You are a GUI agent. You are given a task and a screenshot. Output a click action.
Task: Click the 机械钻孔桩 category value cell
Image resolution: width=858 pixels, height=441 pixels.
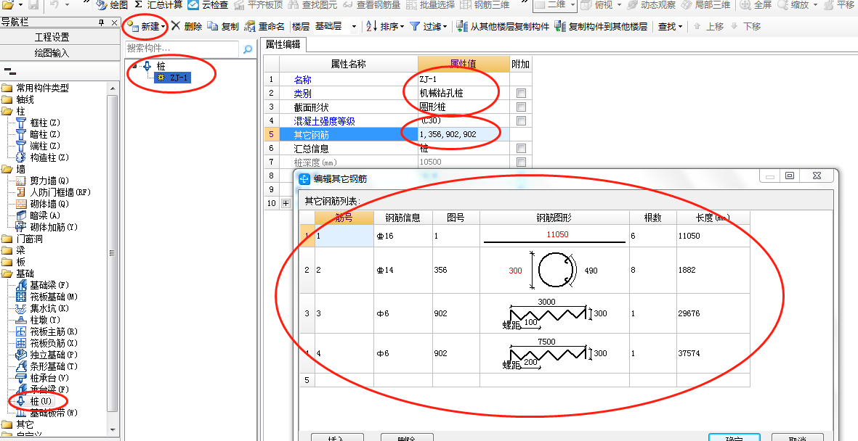pyautogui.click(x=464, y=94)
